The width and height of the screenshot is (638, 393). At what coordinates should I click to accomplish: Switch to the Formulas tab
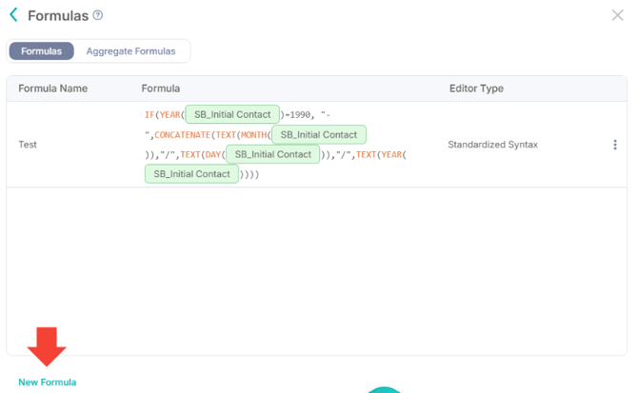click(42, 51)
